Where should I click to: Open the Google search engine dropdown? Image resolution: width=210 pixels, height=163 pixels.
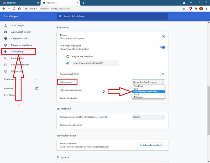click(148, 117)
